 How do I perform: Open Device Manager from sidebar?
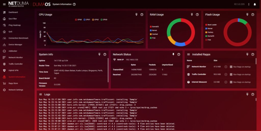15,45
